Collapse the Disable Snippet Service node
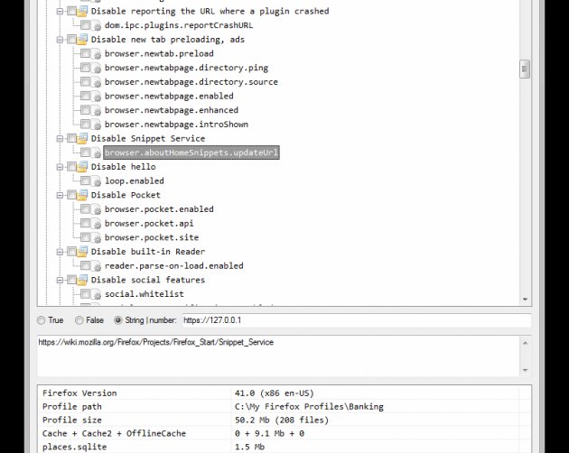569x453 pixels. [60, 139]
